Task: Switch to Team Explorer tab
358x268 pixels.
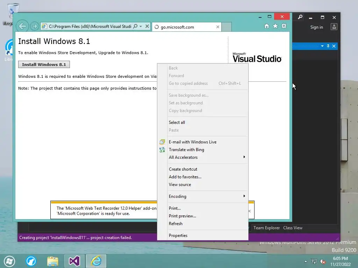Action: (266, 228)
